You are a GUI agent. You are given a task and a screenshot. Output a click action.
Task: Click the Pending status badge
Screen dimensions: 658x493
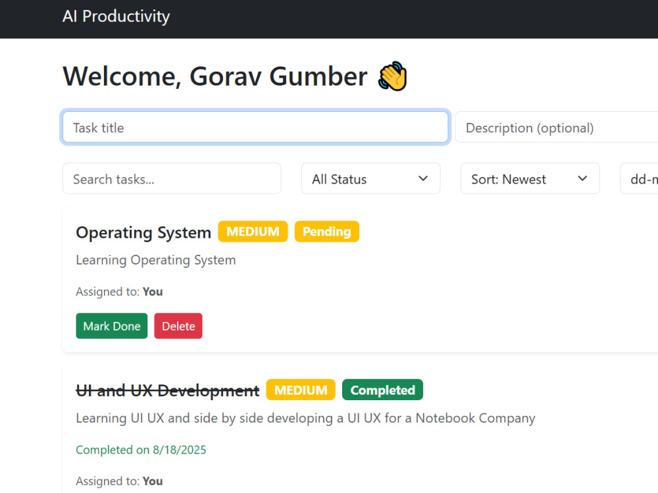coord(326,232)
